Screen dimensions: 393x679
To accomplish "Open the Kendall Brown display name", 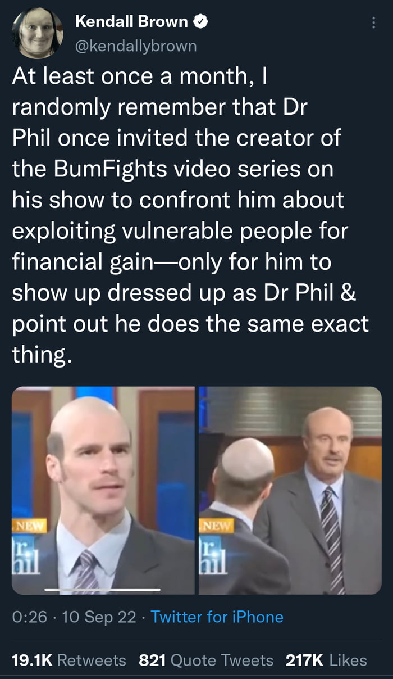I will click(x=131, y=22).
